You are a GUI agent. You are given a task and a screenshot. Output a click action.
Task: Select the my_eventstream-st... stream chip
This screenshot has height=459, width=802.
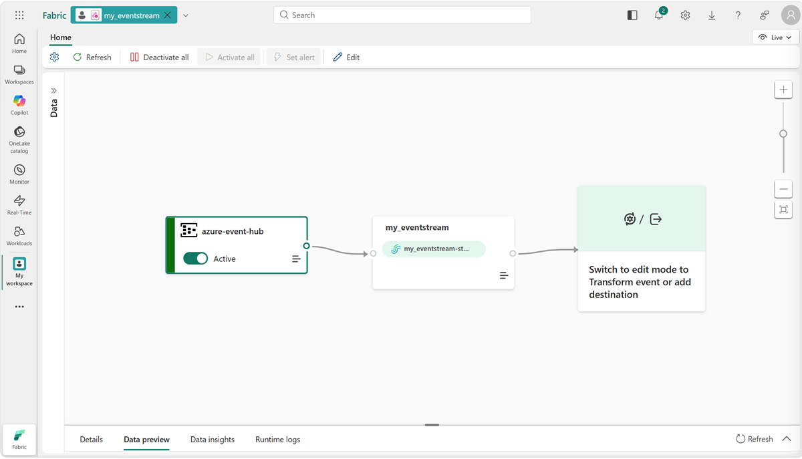(434, 249)
